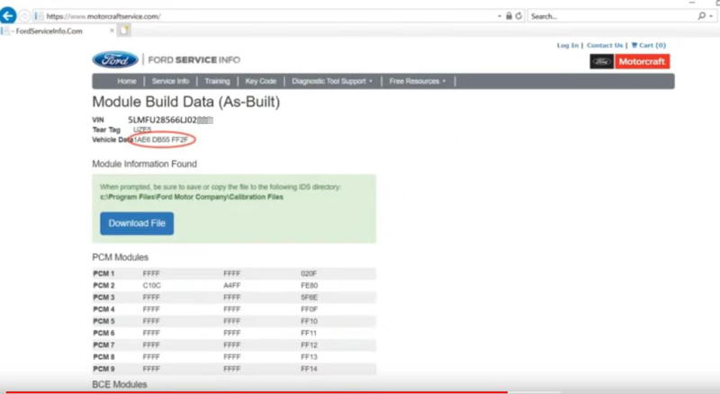Image resolution: width=720 pixels, height=394 pixels.
Task: Click PCM 4 value FF0F
Action: [309, 309]
